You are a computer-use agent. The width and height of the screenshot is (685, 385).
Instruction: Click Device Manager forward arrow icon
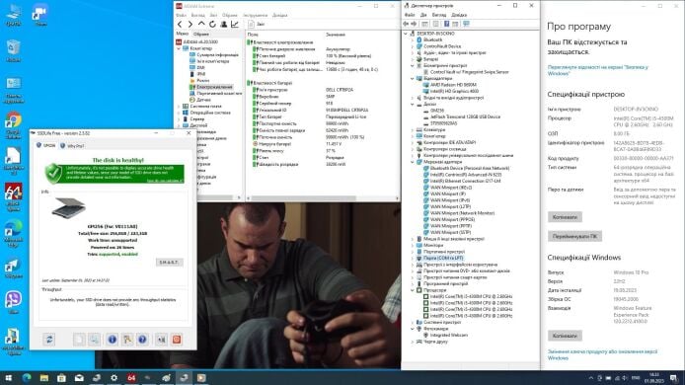[x=414, y=24]
